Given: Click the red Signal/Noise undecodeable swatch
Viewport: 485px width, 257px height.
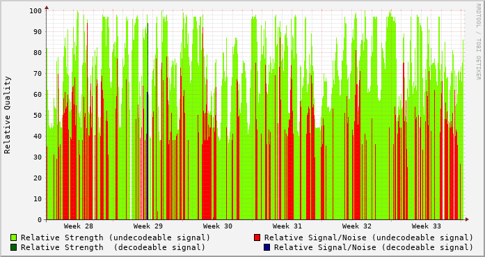Looking at the screenshot, I should pyautogui.click(x=257, y=237).
